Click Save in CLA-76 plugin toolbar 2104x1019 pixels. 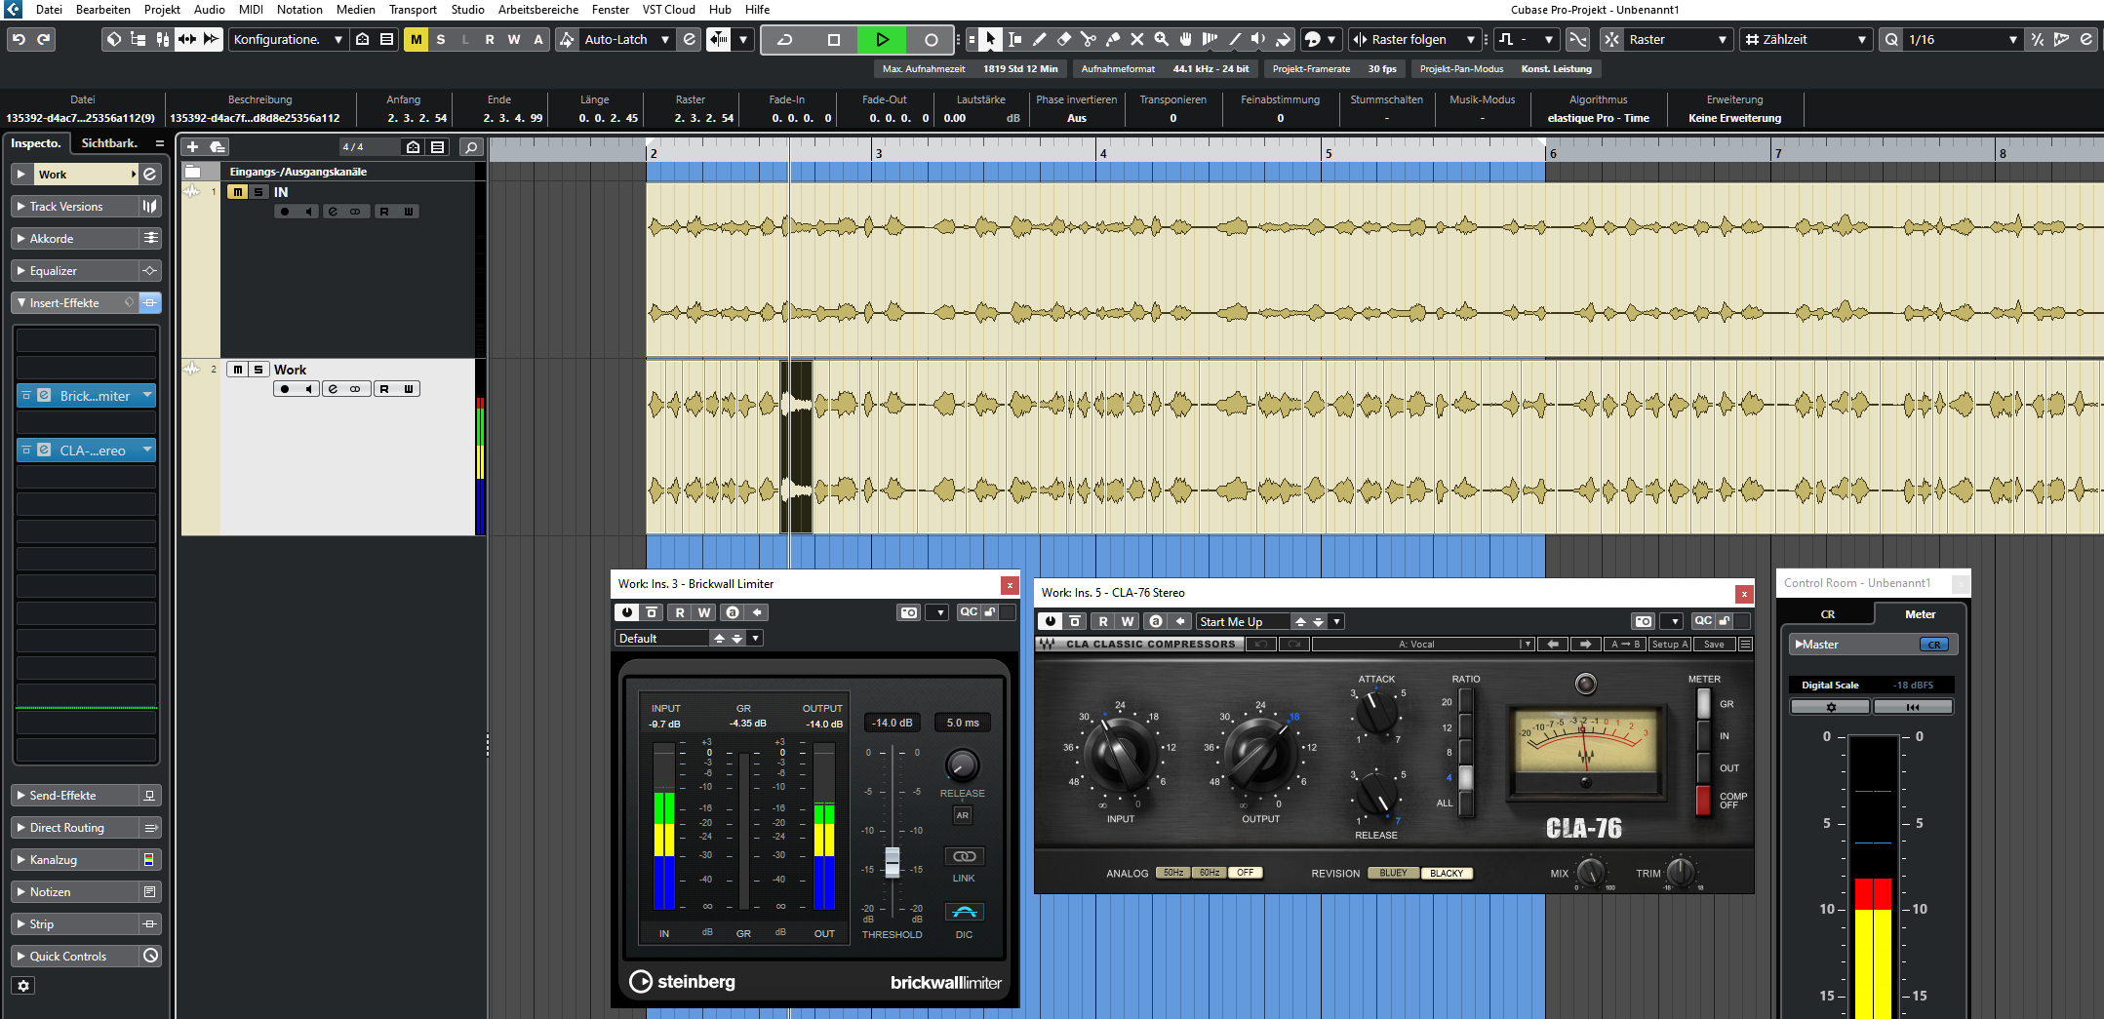point(1714,645)
